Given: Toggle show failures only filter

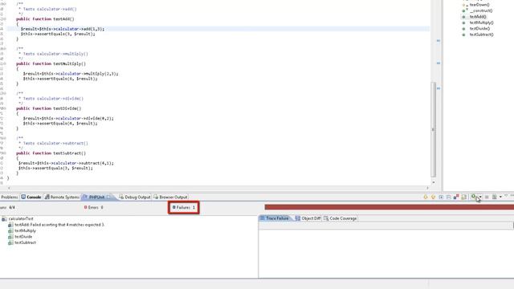Looking at the screenshot, I should pyautogui.click(x=456, y=197).
